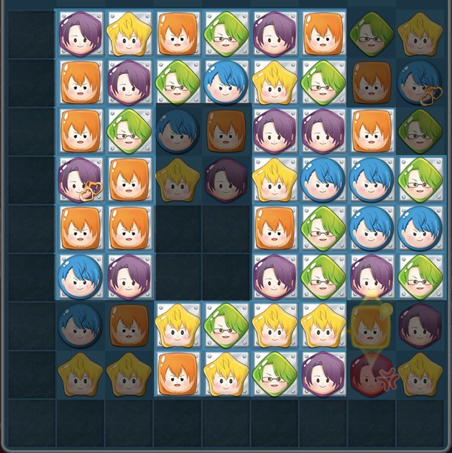This screenshot has height=453, width=452.
Task: Tap the bright orange piece in bottom row
Action: 178,374
